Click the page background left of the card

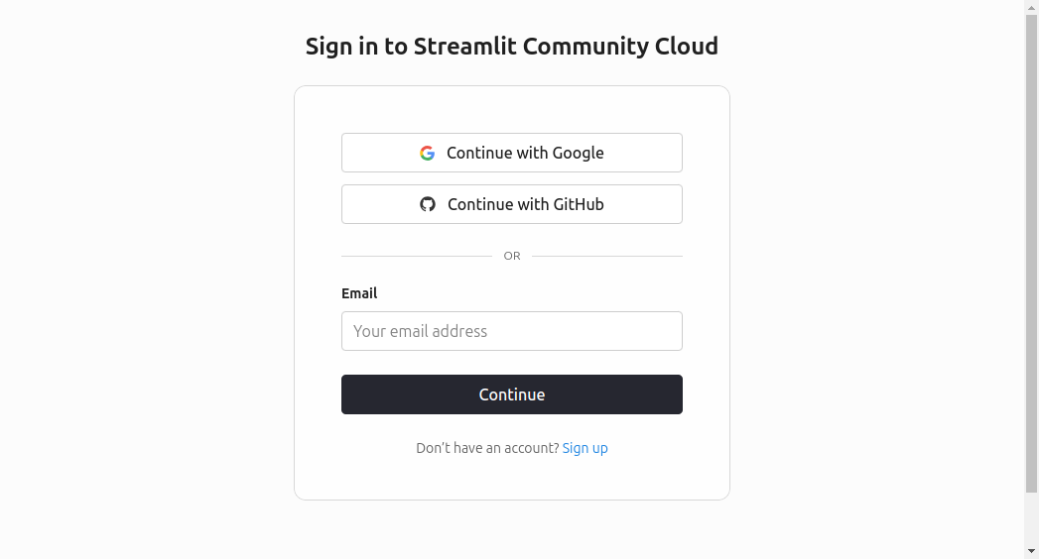tap(149, 297)
